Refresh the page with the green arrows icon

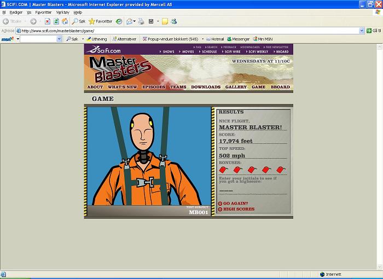[x=56, y=21]
